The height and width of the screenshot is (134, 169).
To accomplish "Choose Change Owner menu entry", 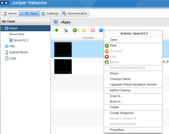I will [133, 79].
